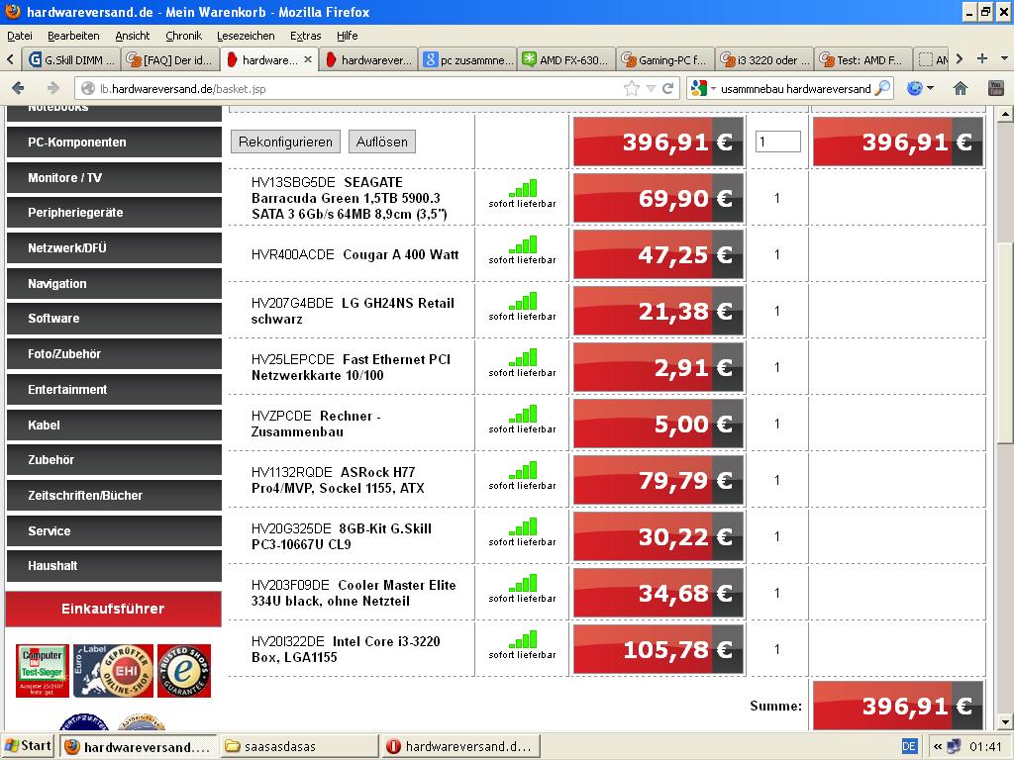This screenshot has width=1014, height=760.
Task: Click page scrollbar down arrow
Action: click(1005, 721)
